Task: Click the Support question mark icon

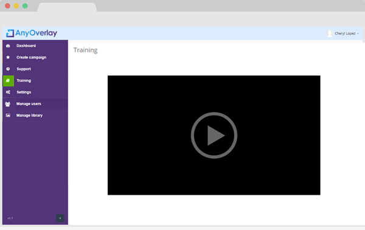Action: [8, 69]
